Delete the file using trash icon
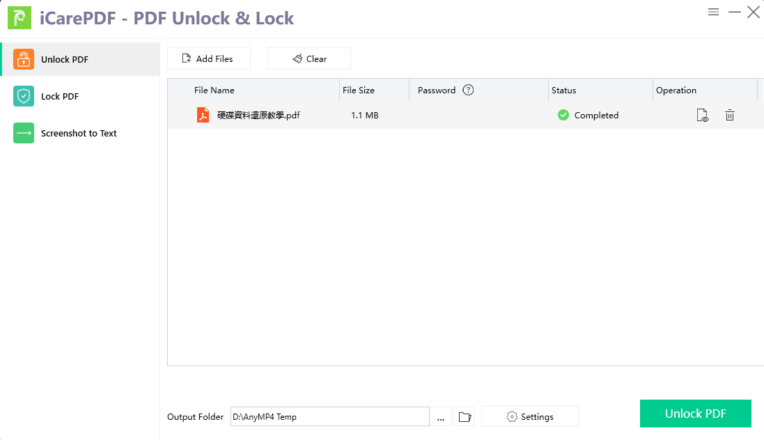Image resolution: width=764 pixels, height=440 pixels. tap(730, 116)
